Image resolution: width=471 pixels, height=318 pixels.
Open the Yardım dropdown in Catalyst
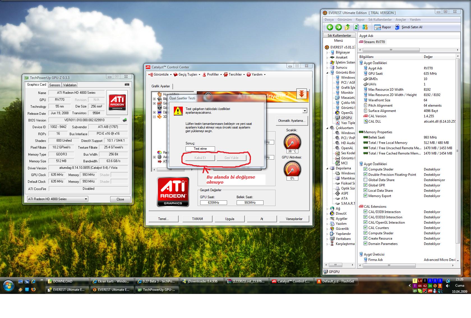tap(256, 74)
